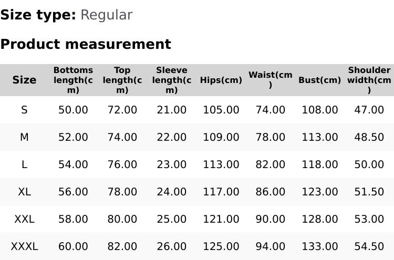Select the 90.00 waist value for XXL

click(270, 219)
